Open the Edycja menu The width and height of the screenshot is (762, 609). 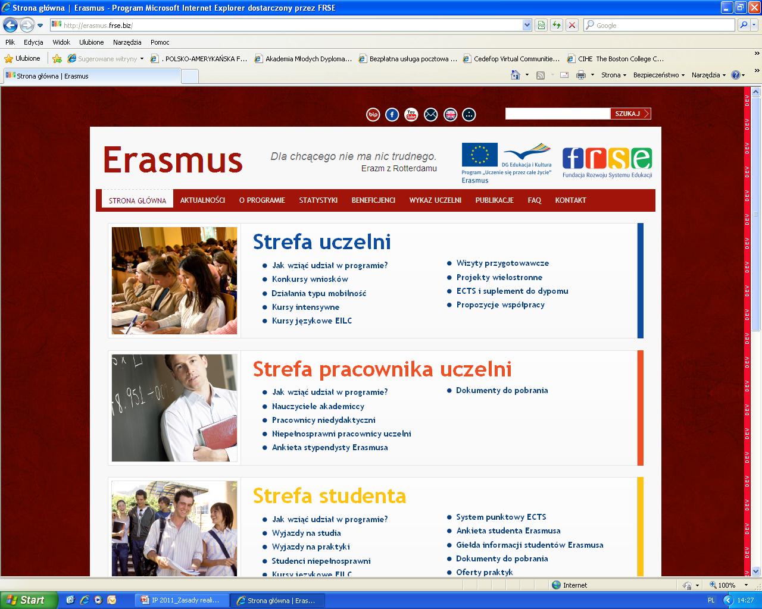click(33, 42)
